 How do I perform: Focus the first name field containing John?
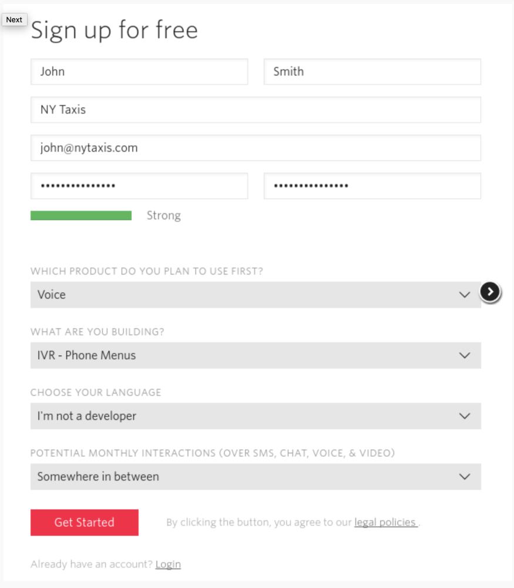(139, 72)
